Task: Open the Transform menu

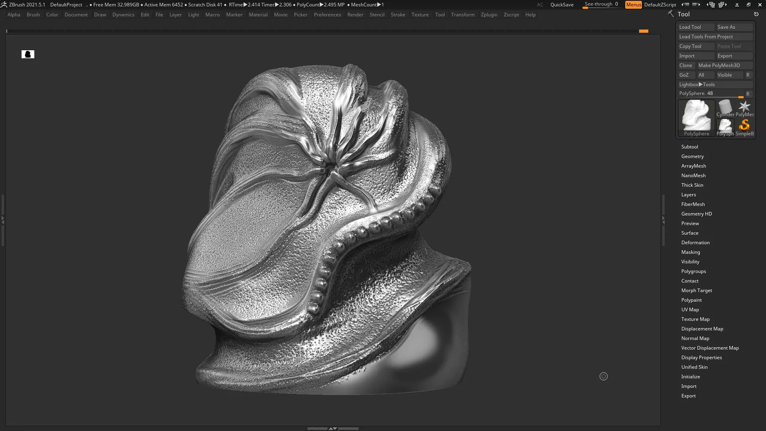Action: pyautogui.click(x=463, y=15)
